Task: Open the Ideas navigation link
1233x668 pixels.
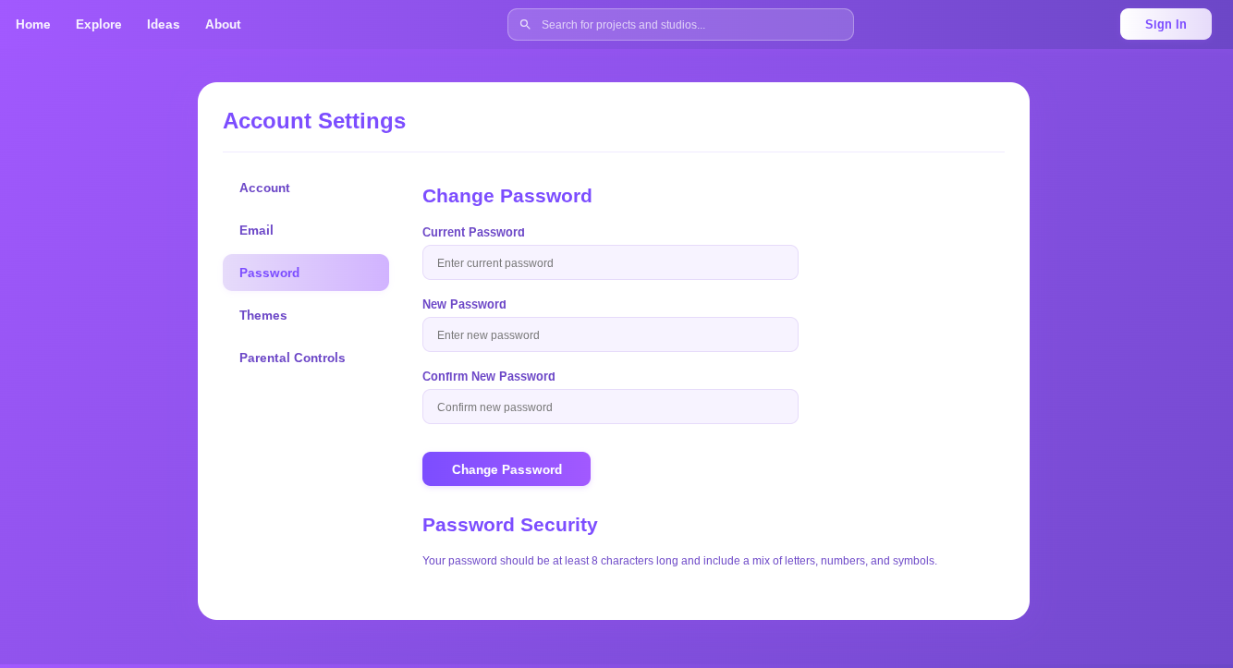Action: coord(164,24)
